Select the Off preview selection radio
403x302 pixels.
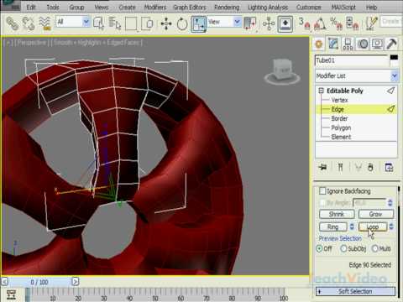pyautogui.click(x=319, y=248)
